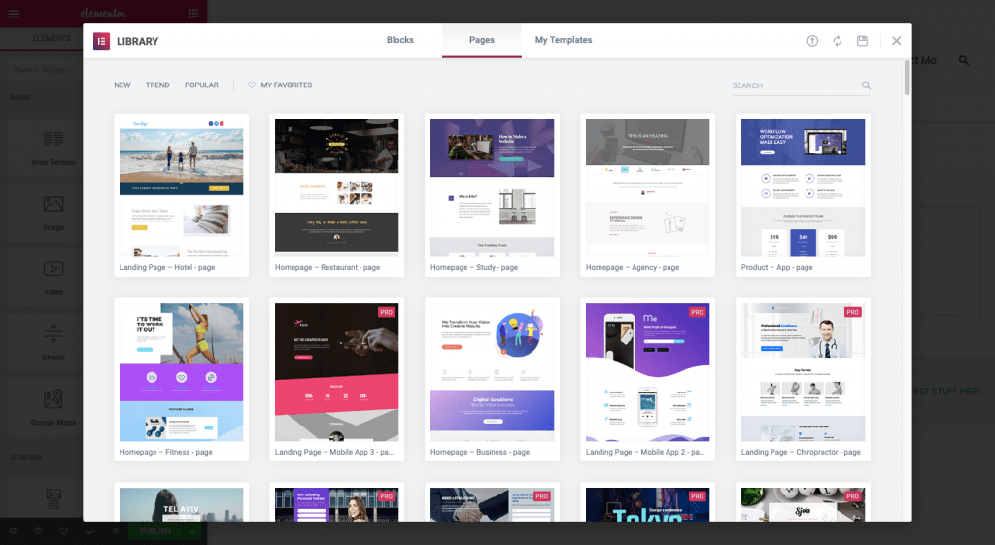The height and width of the screenshot is (545, 995).
Task: Click the Library modal scrollbar
Action: click(x=907, y=78)
